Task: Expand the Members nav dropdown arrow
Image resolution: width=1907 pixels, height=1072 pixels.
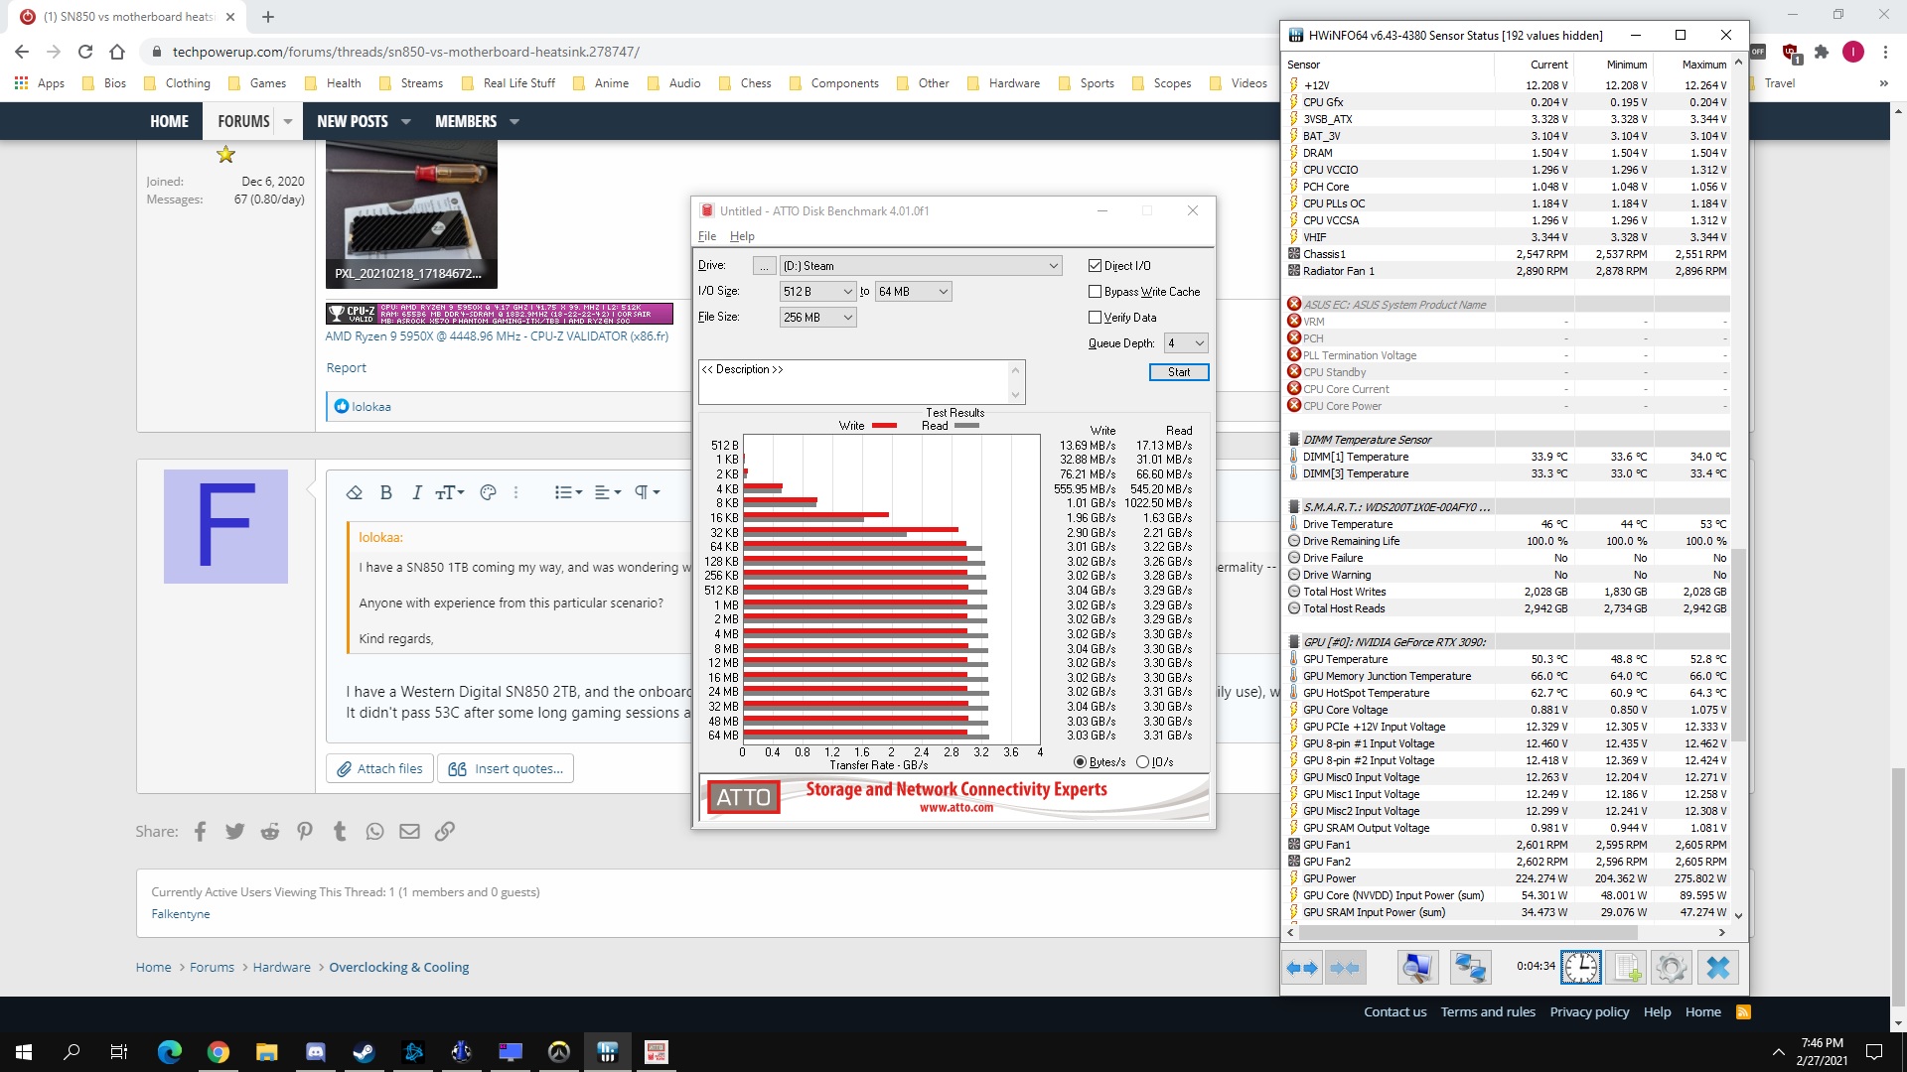Action: click(514, 121)
